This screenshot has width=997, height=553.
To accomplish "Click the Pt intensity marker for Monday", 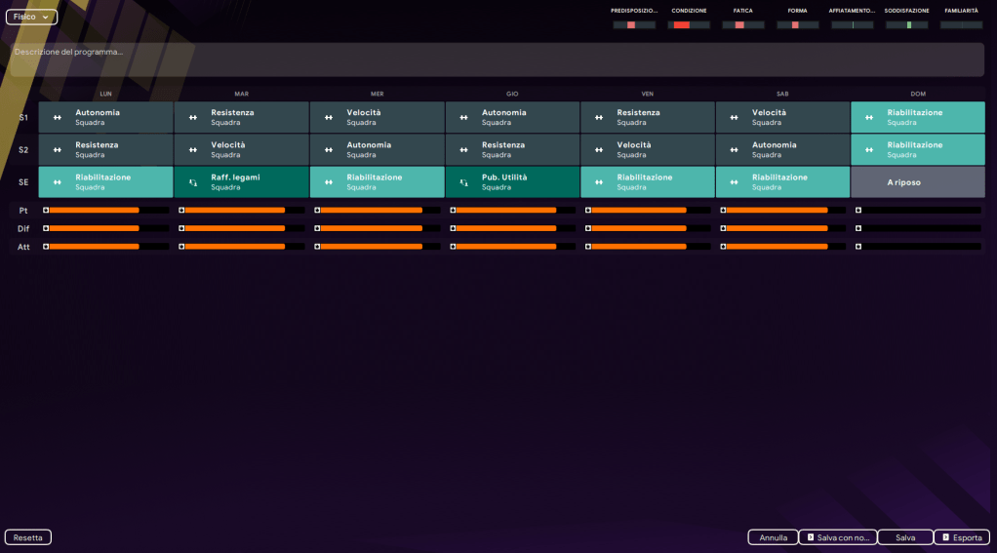I will 46,210.
